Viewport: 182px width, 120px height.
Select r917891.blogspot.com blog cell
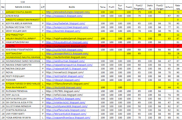pyautogui.click(x=72, y=91)
